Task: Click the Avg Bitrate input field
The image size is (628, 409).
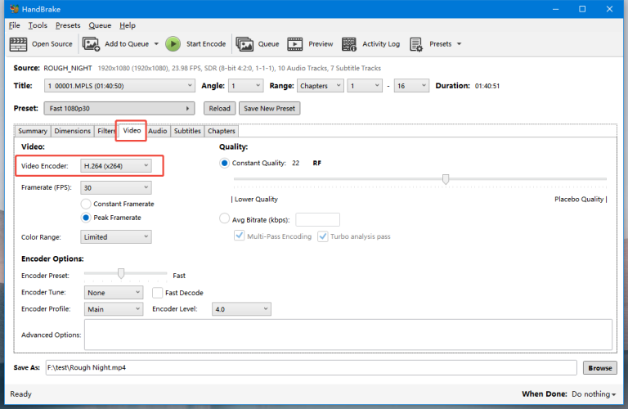Action: click(x=317, y=220)
